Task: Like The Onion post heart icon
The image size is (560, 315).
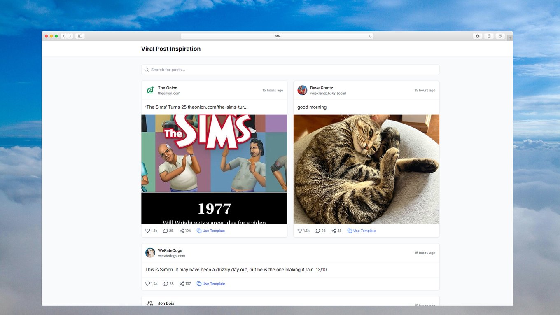Action: (x=148, y=231)
